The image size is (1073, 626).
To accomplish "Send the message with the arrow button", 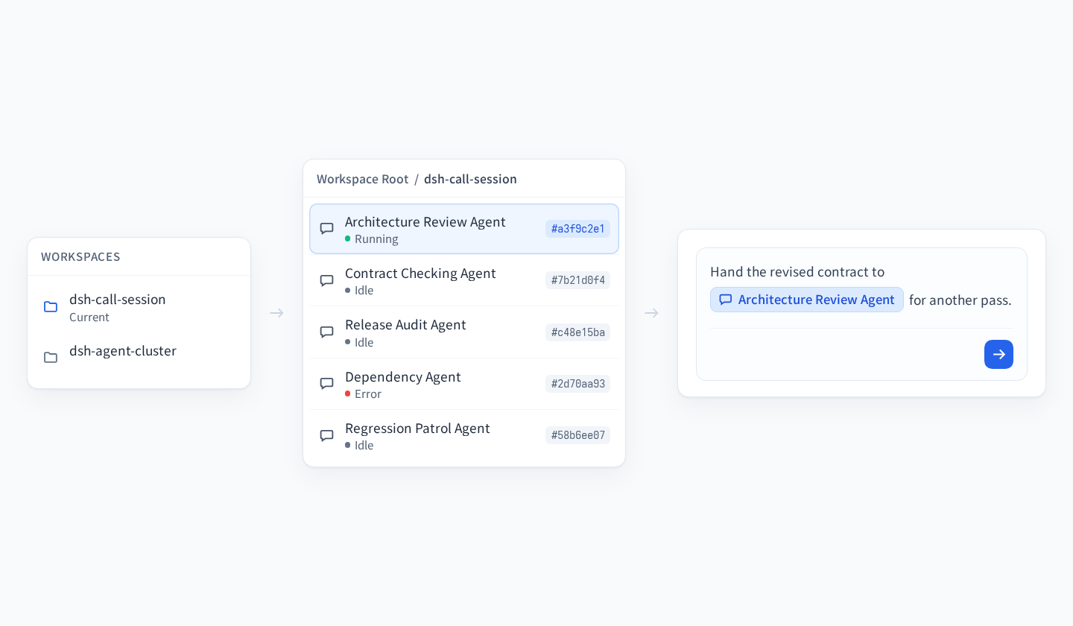I will pos(998,354).
